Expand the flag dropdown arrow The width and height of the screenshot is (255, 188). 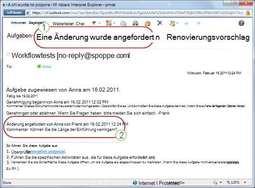(x=100, y=23)
